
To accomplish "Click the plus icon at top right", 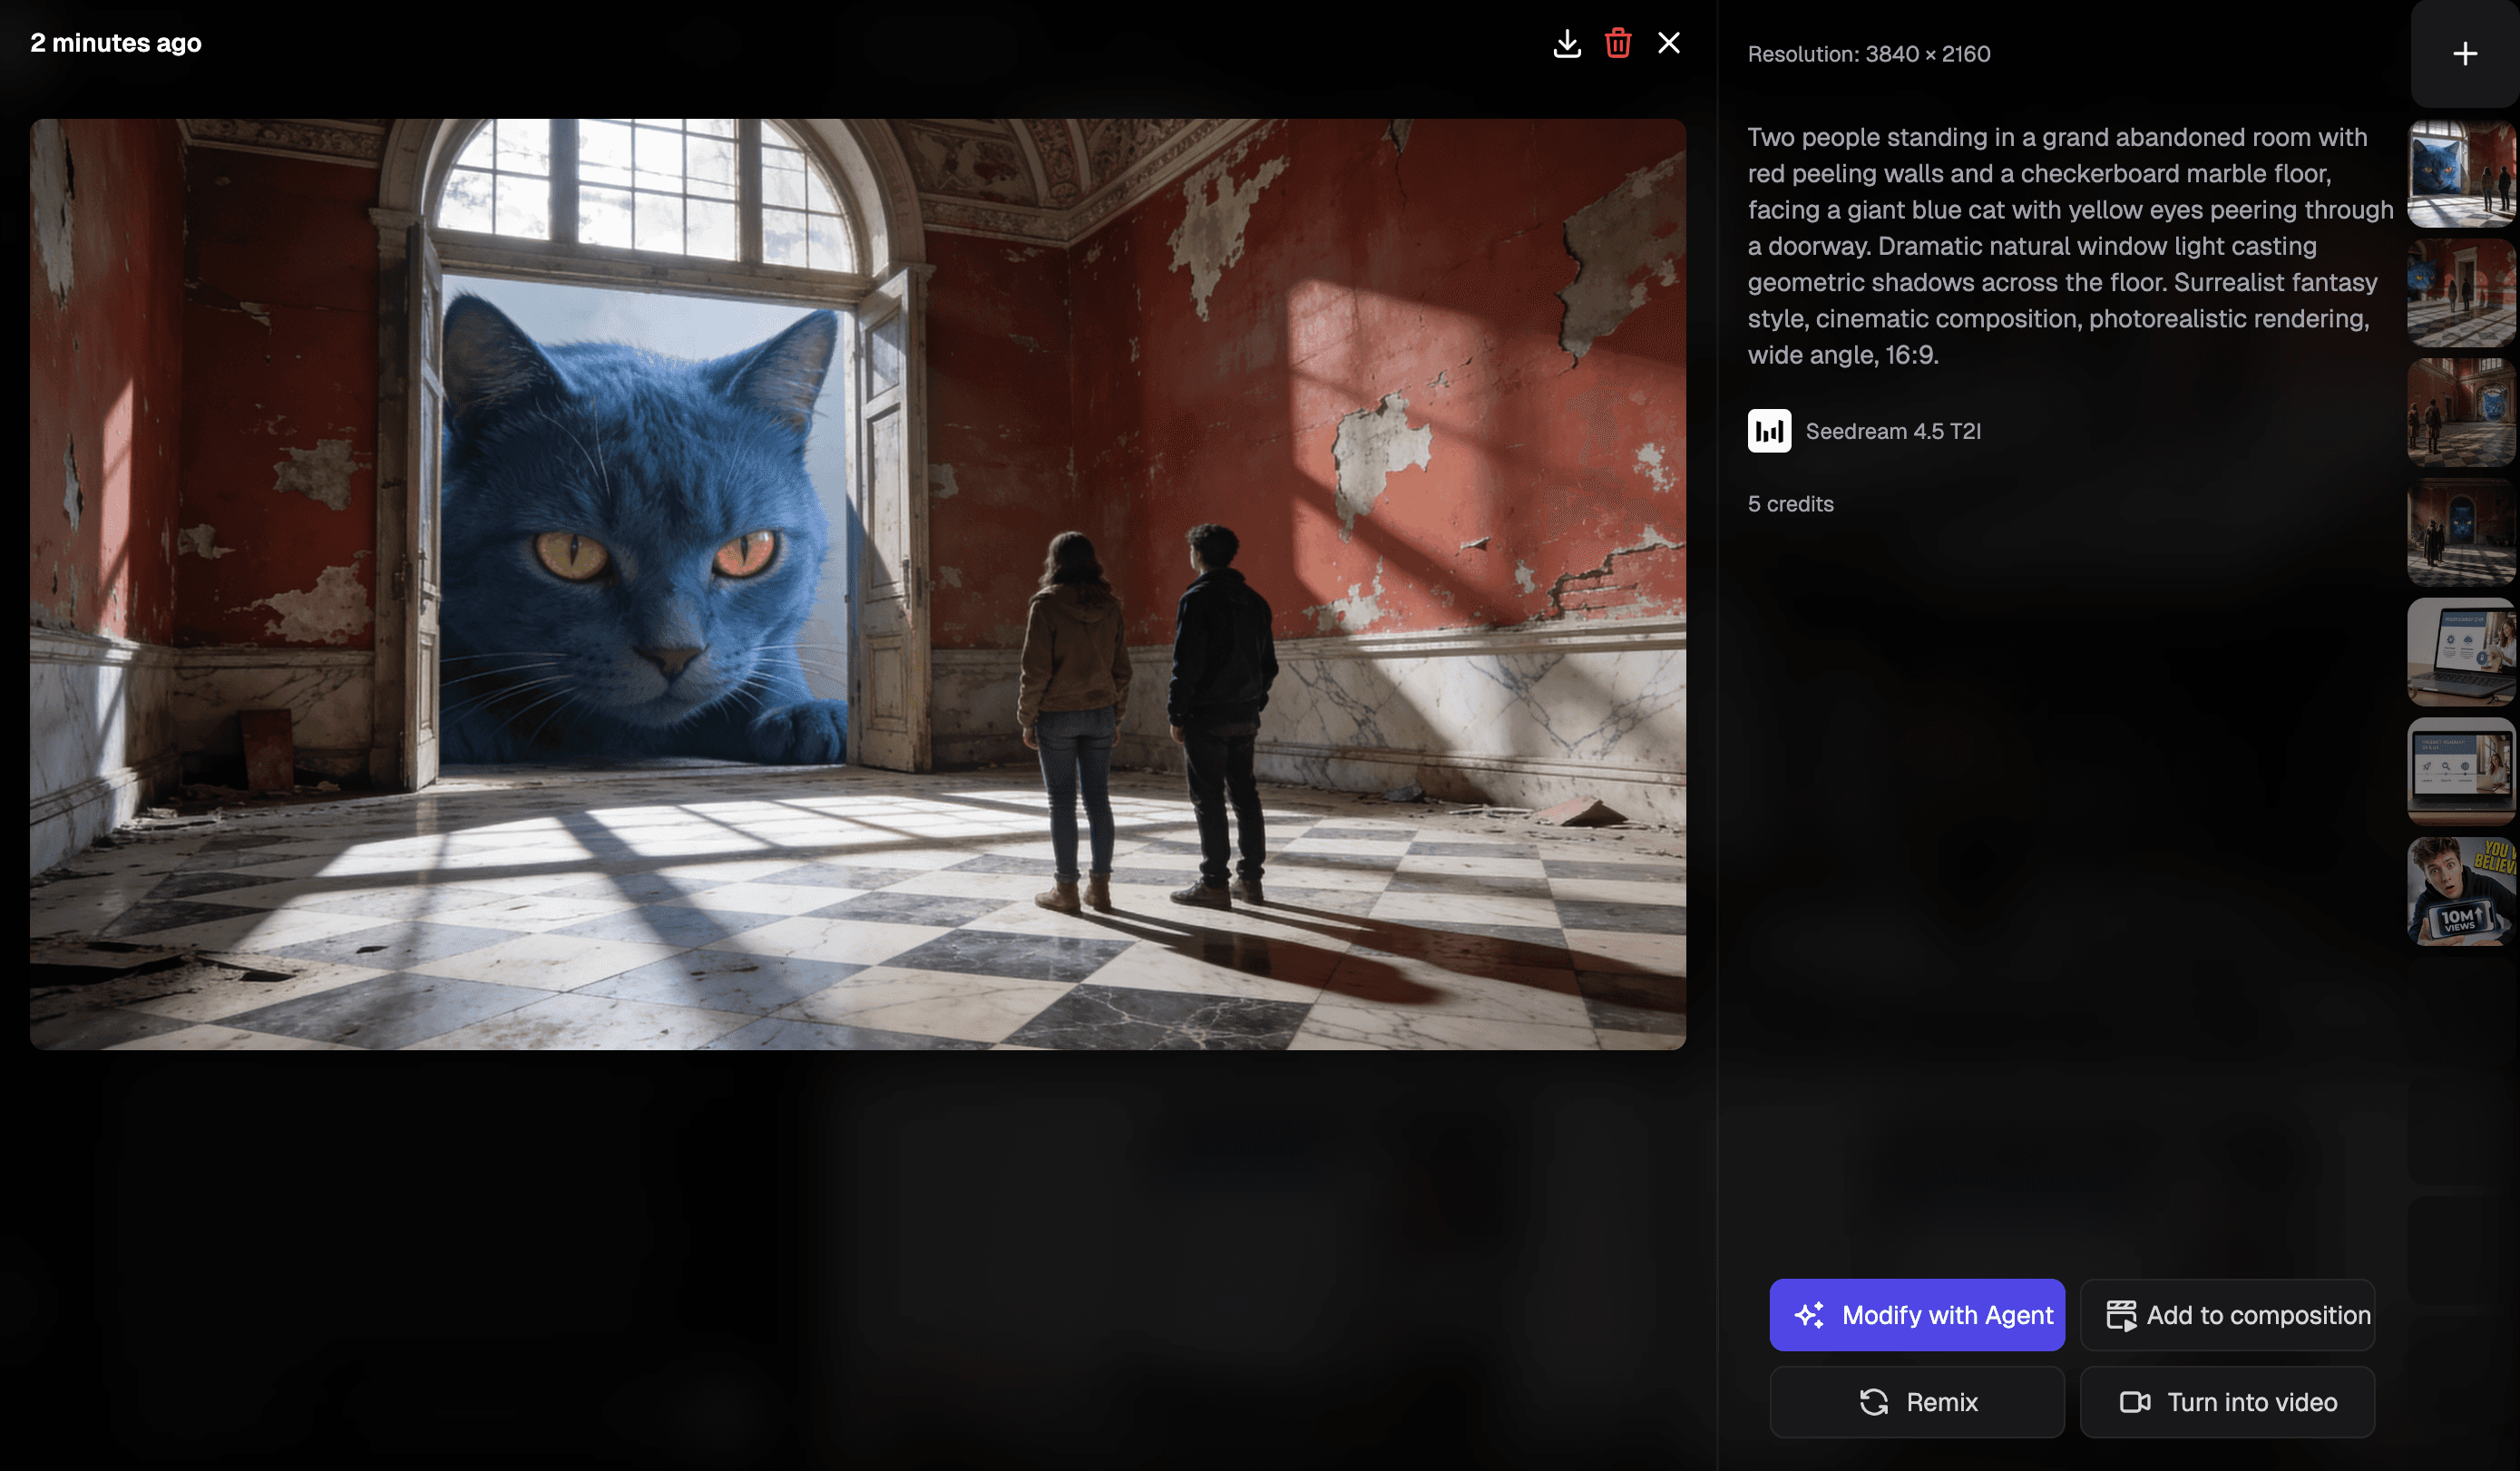I will pyautogui.click(x=2464, y=54).
